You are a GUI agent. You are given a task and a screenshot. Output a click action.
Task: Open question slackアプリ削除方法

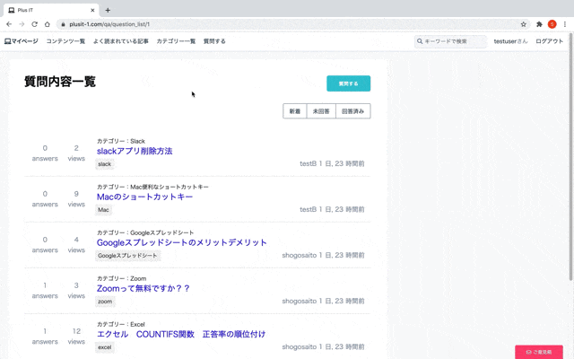[135, 151]
